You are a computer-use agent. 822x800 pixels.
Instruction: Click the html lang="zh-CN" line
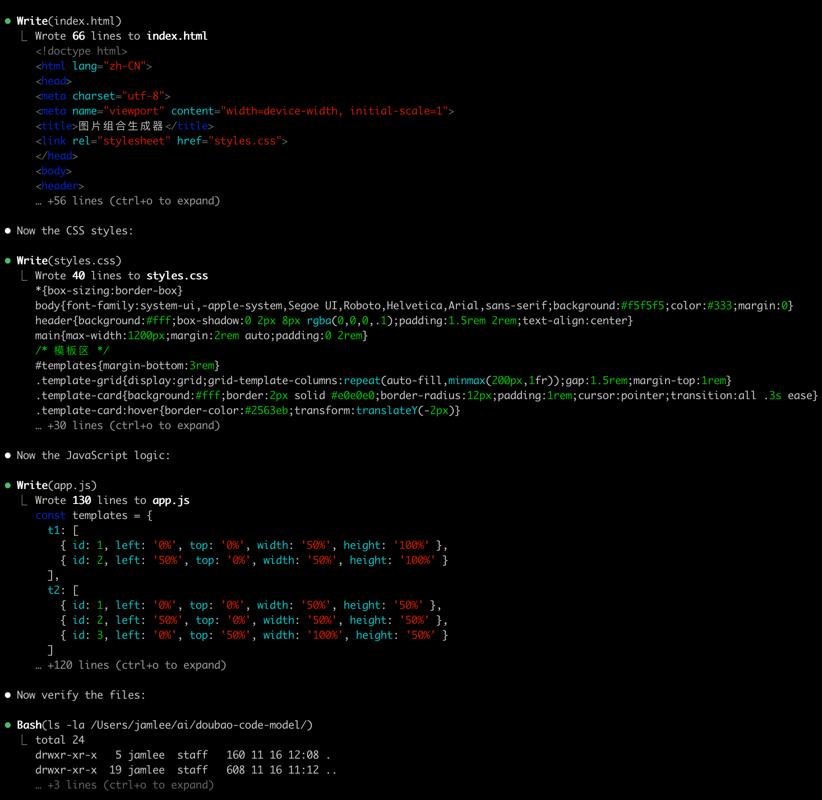[x=94, y=66]
